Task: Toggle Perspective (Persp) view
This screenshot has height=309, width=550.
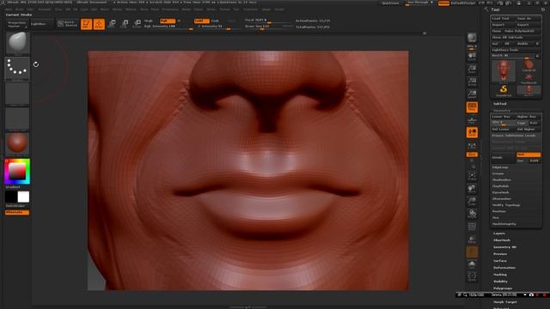Action: coord(472,107)
